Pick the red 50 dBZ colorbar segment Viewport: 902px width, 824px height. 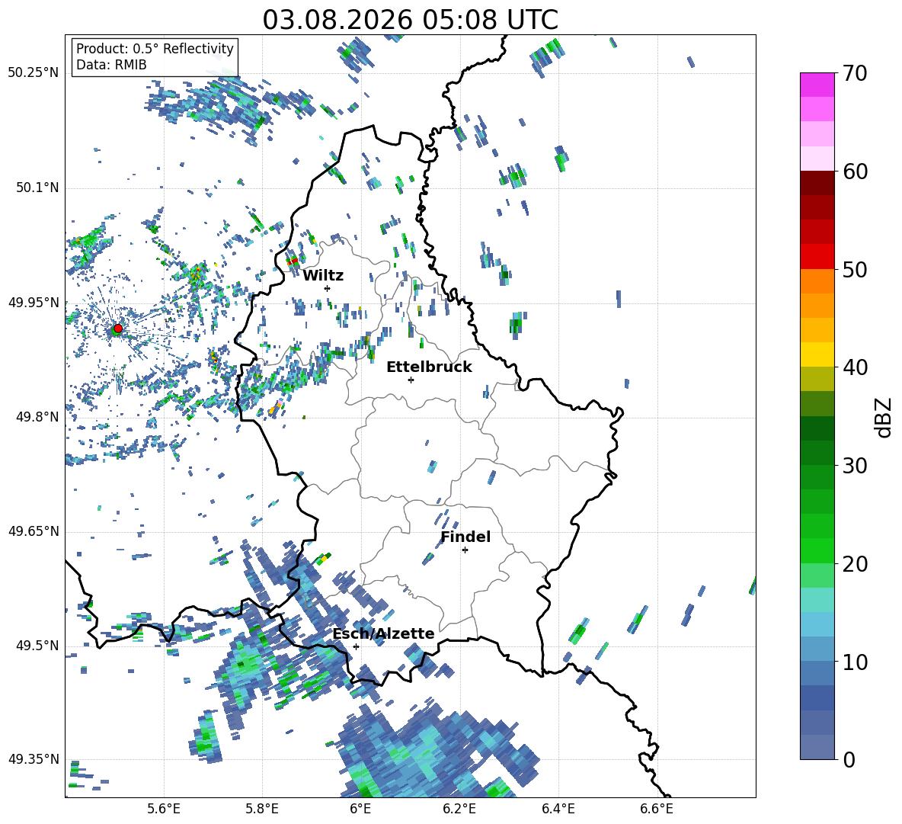click(x=817, y=257)
